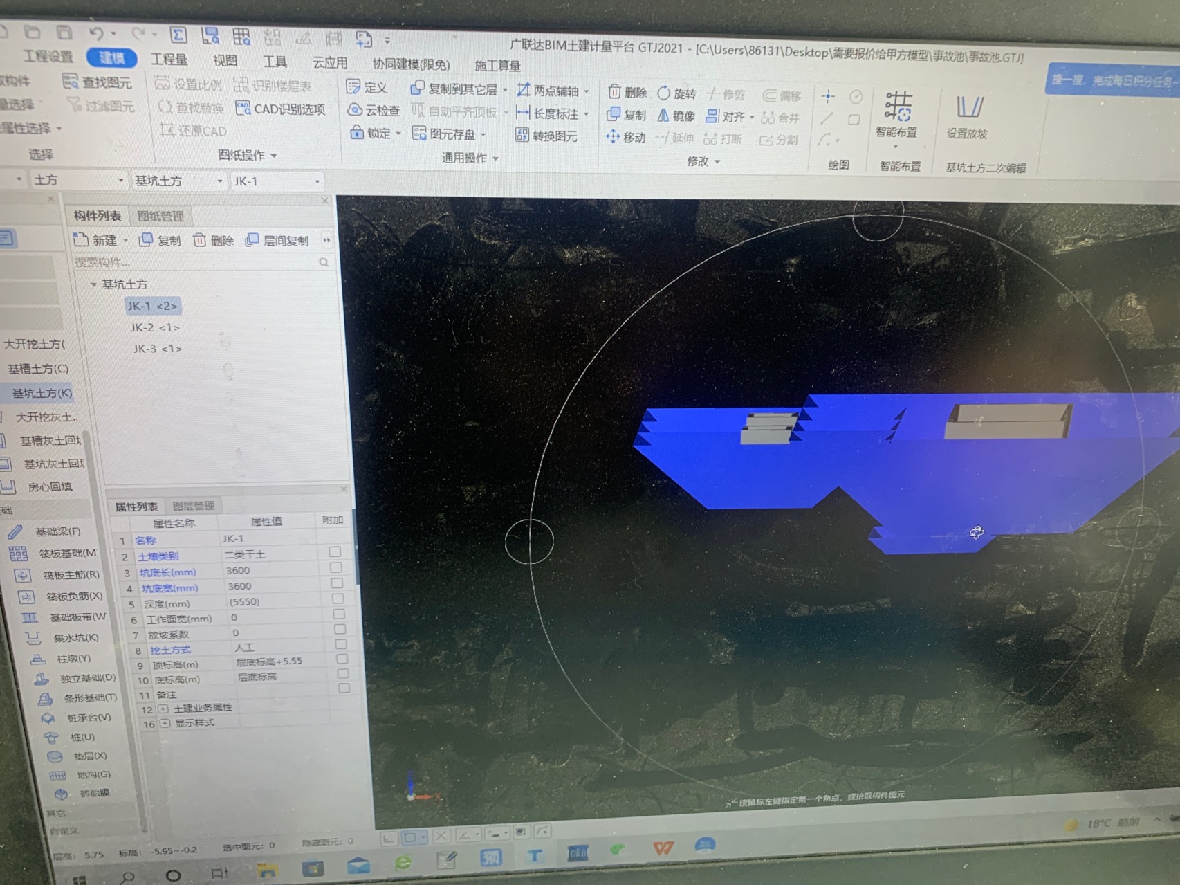
Task: Switch to 图层管理 tab
Action: (194, 505)
